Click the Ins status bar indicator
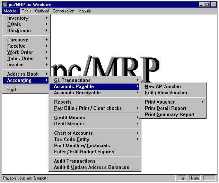 tap(182, 178)
